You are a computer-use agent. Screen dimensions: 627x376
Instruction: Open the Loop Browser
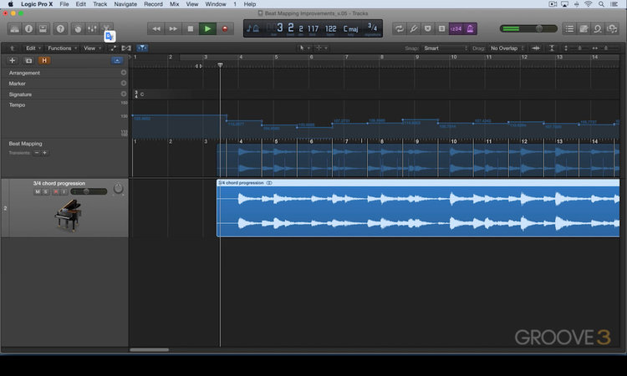(598, 28)
